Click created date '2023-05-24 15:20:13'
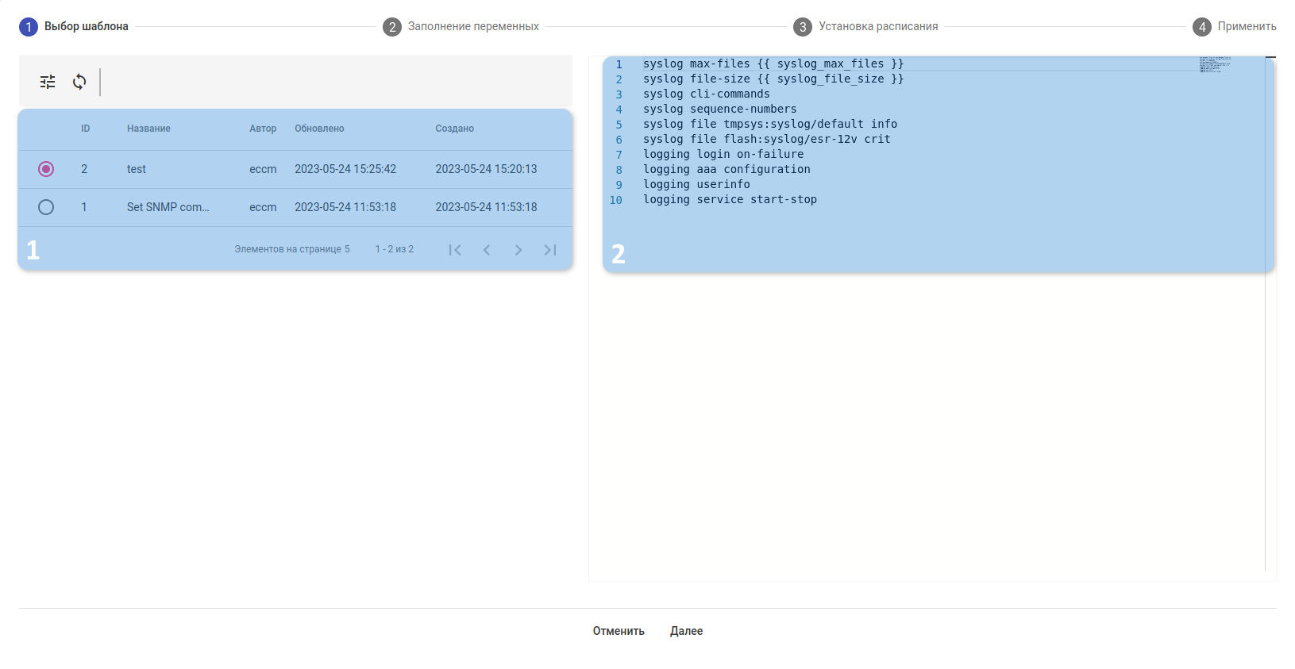1295x669 pixels. pyautogui.click(x=486, y=169)
